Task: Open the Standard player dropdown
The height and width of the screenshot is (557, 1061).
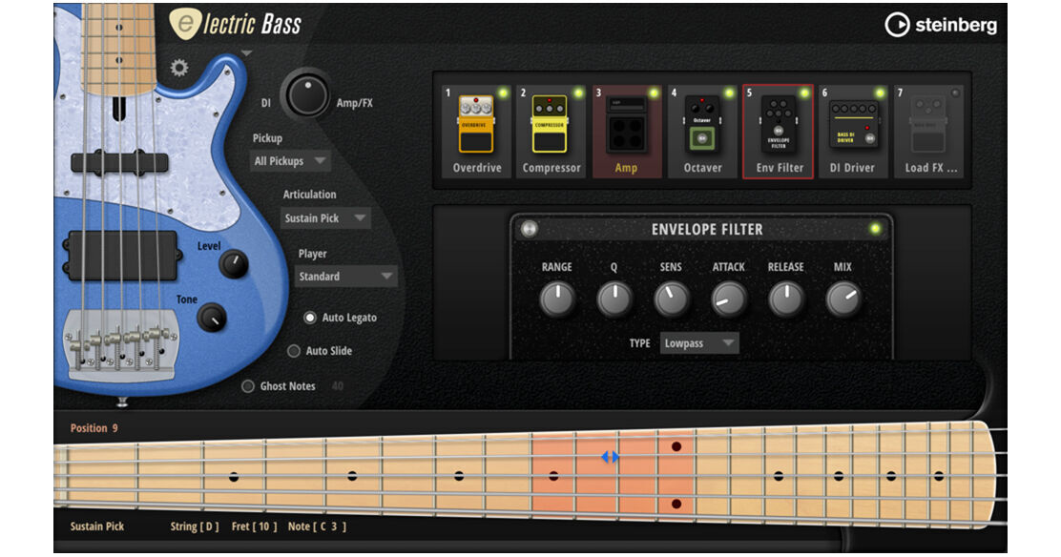Action: coord(346,277)
